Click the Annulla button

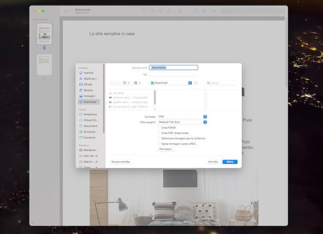(x=213, y=161)
